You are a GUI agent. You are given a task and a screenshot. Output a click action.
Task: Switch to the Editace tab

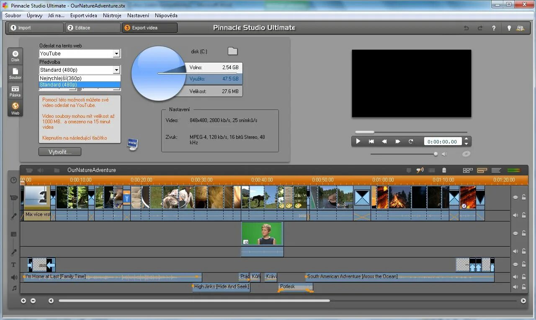93,28
